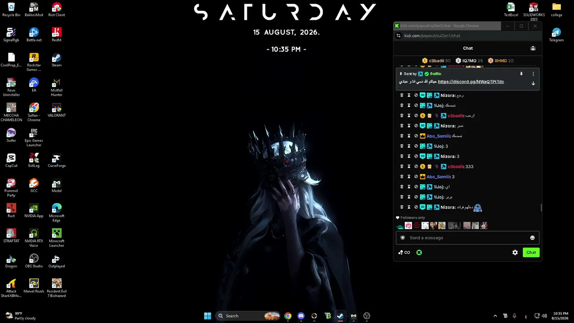The width and height of the screenshot is (574, 323).
Task: Select the Epic Games Launcher desktop icon
Action: tap(34, 138)
